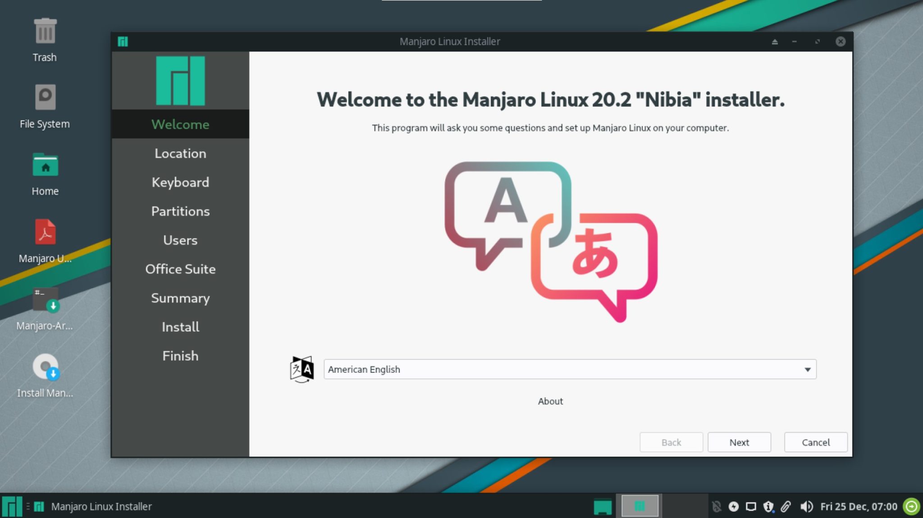Click the Cancel button to abort install
Screen dimensions: 923x518
815,442
